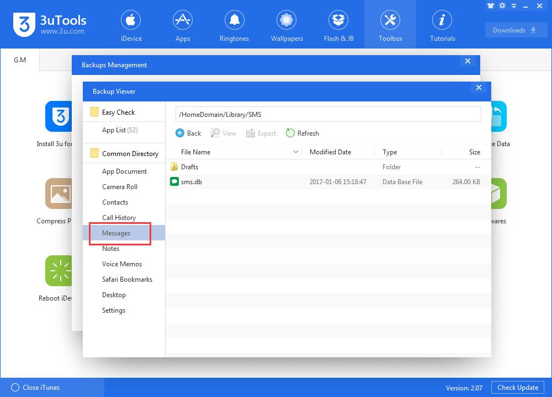Click the Easy Check folder icon

[94, 112]
